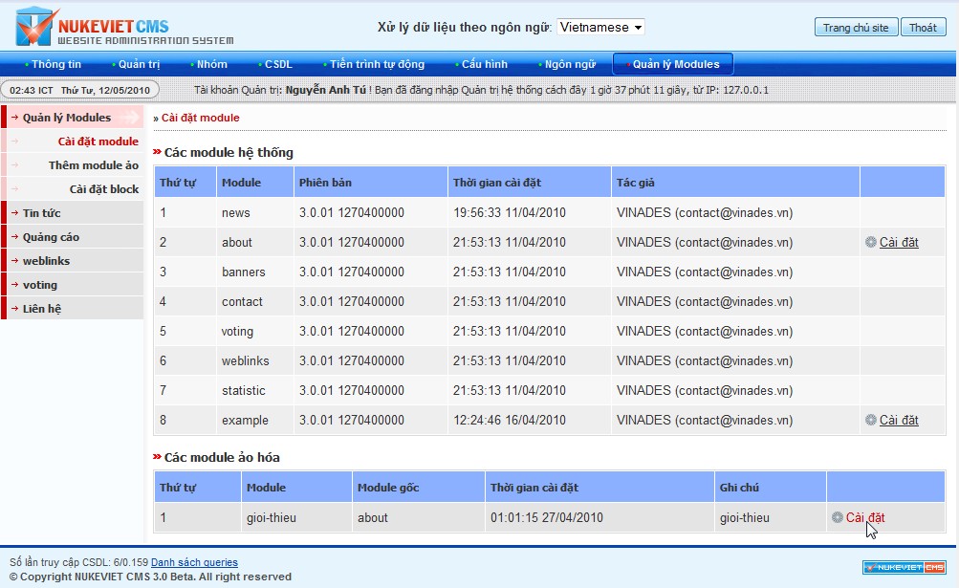Select the Quản lý Modules tab
The height and width of the screenshot is (588, 959).
(x=673, y=64)
